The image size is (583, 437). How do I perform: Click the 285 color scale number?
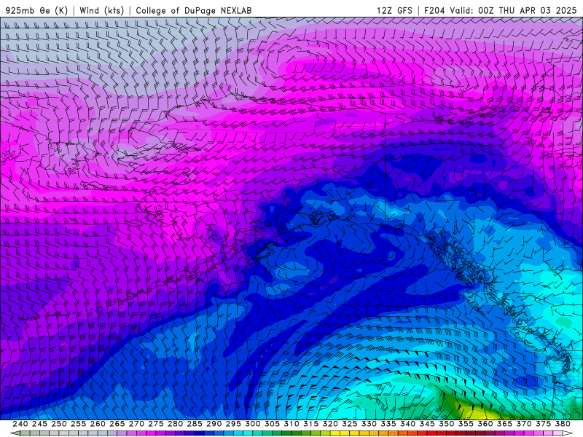[x=195, y=424]
